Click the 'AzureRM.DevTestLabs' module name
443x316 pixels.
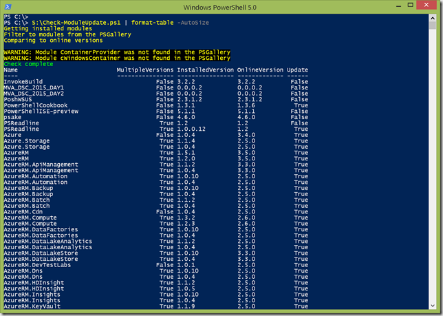37,265
